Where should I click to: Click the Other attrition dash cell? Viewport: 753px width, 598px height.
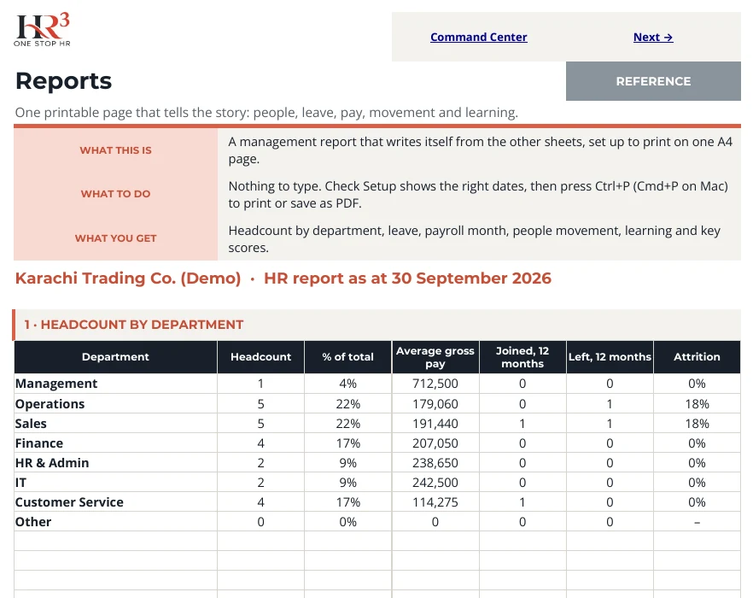(x=697, y=522)
